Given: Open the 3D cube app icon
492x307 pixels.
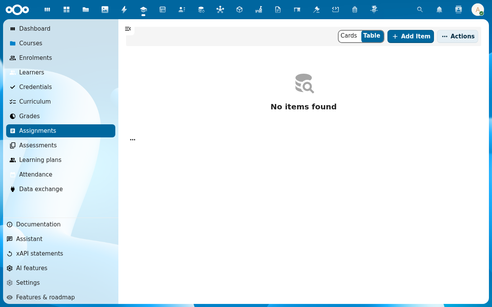Looking at the screenshot, I should [x=239, y=10].
